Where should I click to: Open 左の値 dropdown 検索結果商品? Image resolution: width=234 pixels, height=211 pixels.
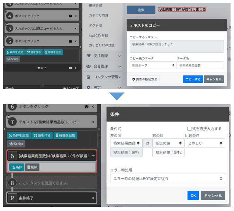click(x=126, y=143)
